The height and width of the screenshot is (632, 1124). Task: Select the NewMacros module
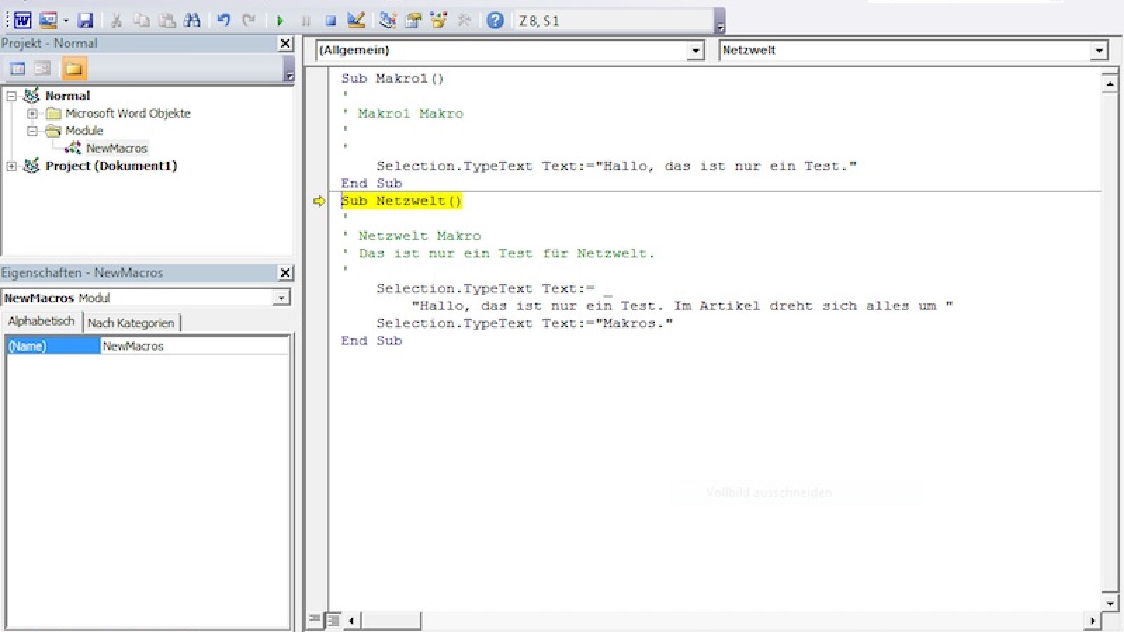pos(116,148)
